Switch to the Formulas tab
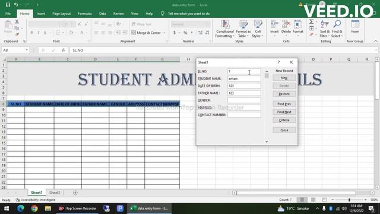The image size is (380, 214). [85, 14]
